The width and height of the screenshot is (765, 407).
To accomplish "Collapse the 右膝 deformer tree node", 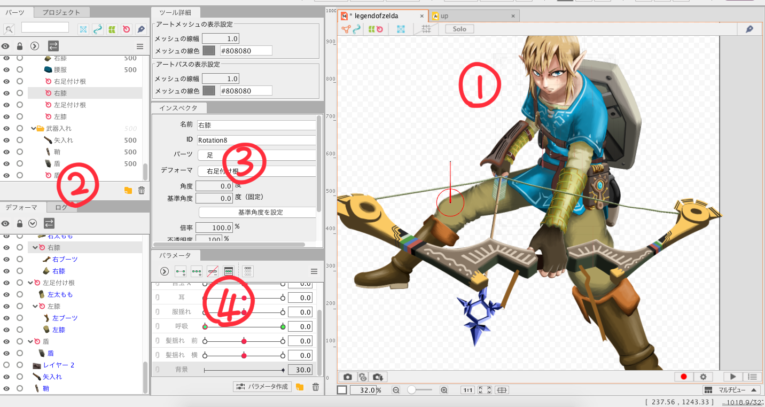I will pyautogui.click(x=35, y=247).
